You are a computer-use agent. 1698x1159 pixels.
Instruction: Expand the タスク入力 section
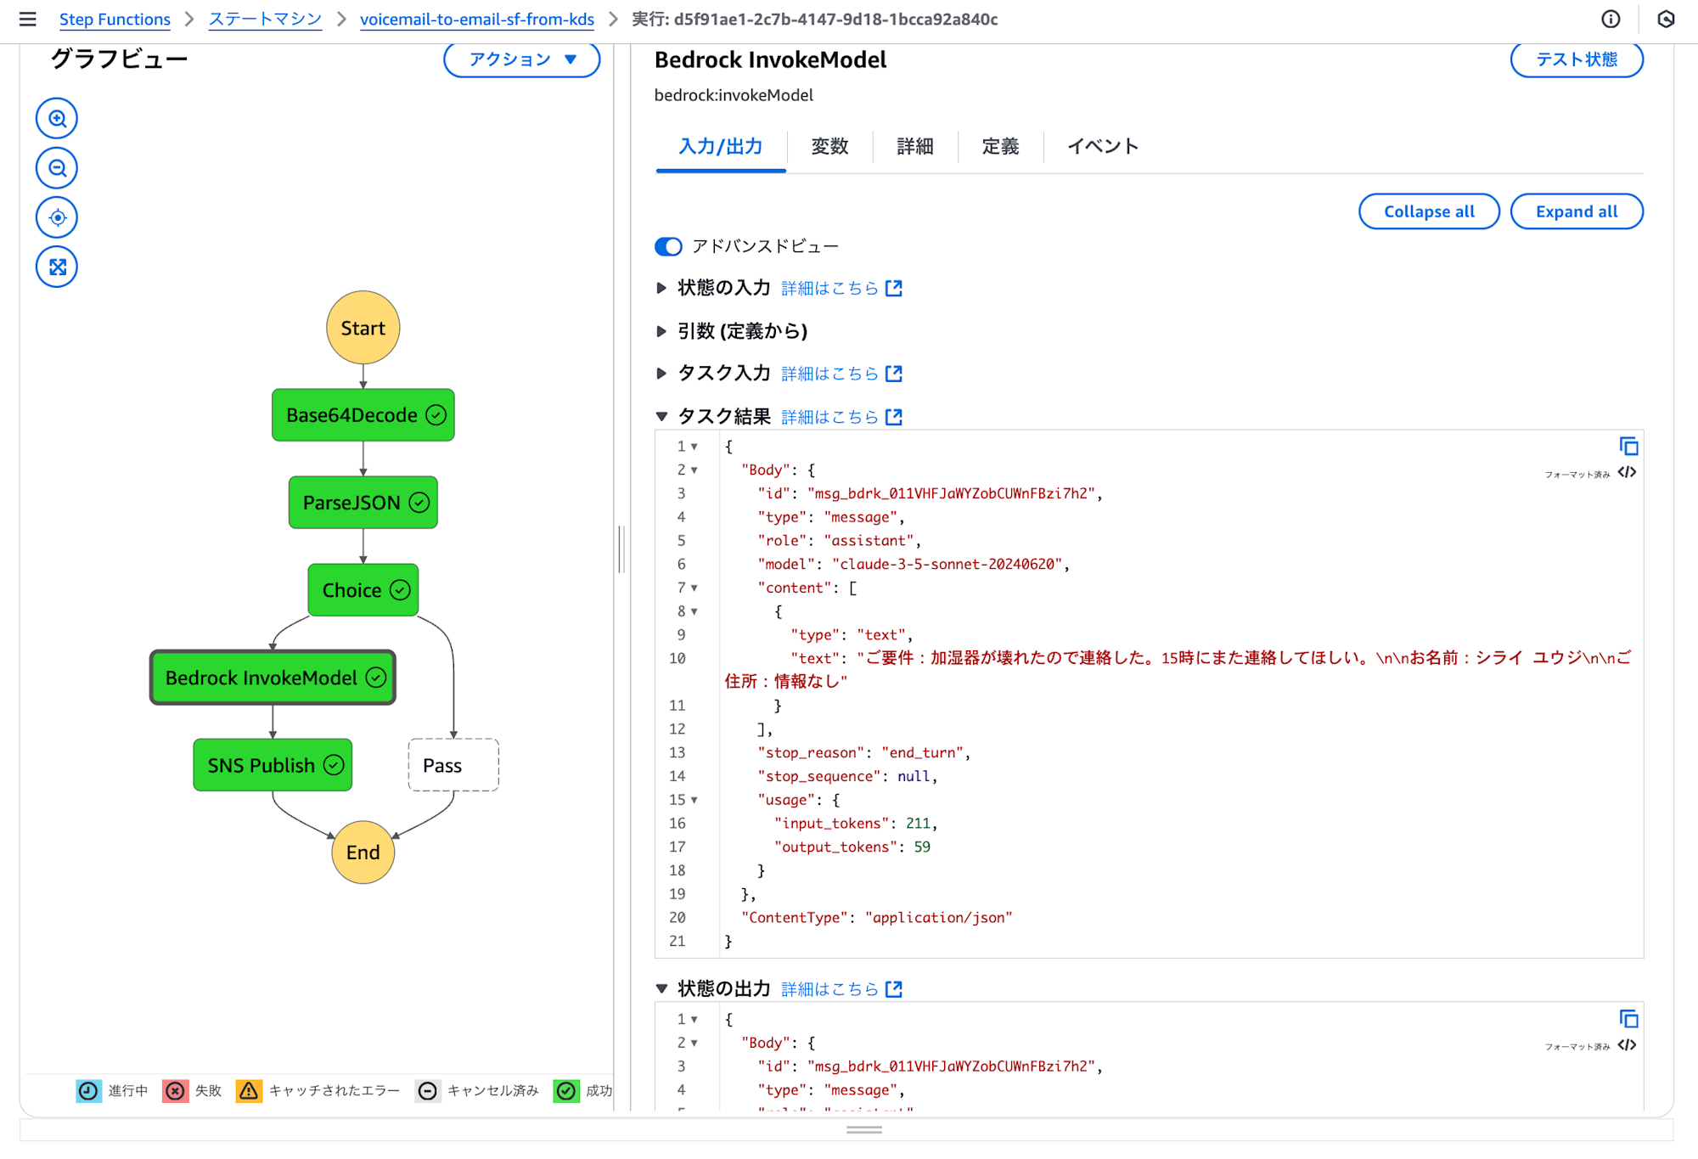pos(661,374)
